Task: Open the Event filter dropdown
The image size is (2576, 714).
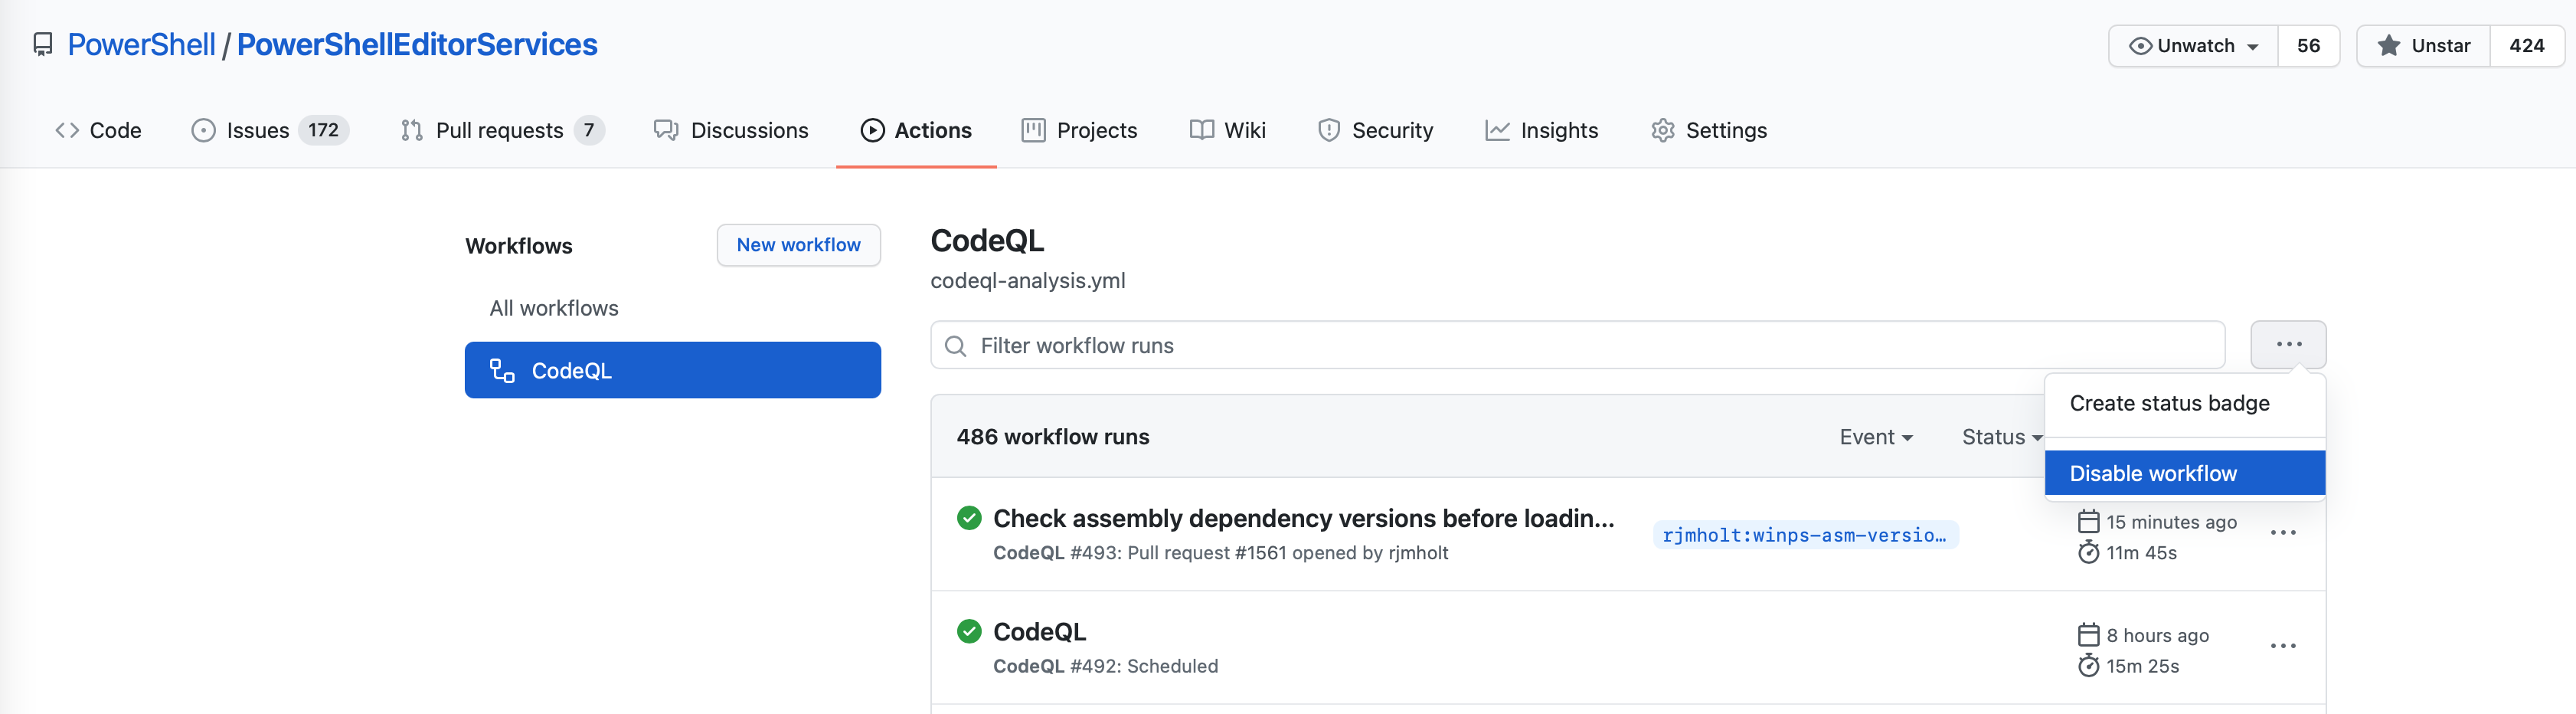Action: (x=1875, y=437)
